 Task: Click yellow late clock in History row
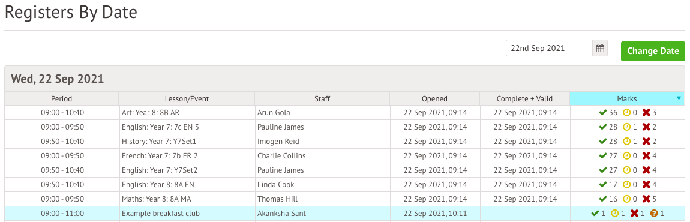(626, 142)
